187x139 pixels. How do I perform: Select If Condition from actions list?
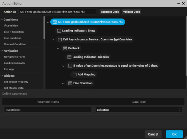11,26
